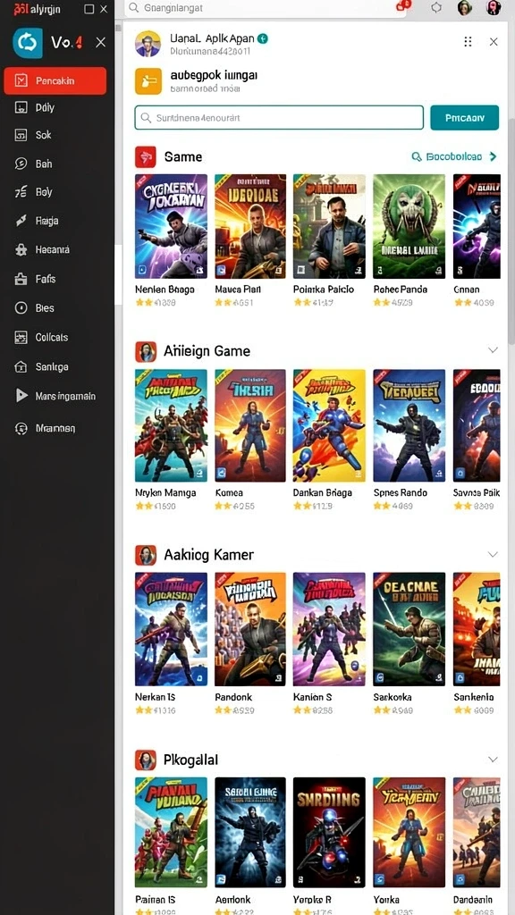The width and height of the screenshot is (515, 915).
Task: Click the Hacanta sidebar icon
Action: click(21, 250)
